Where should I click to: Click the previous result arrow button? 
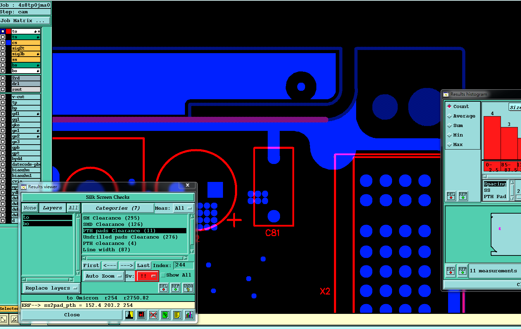coord(110,265)
